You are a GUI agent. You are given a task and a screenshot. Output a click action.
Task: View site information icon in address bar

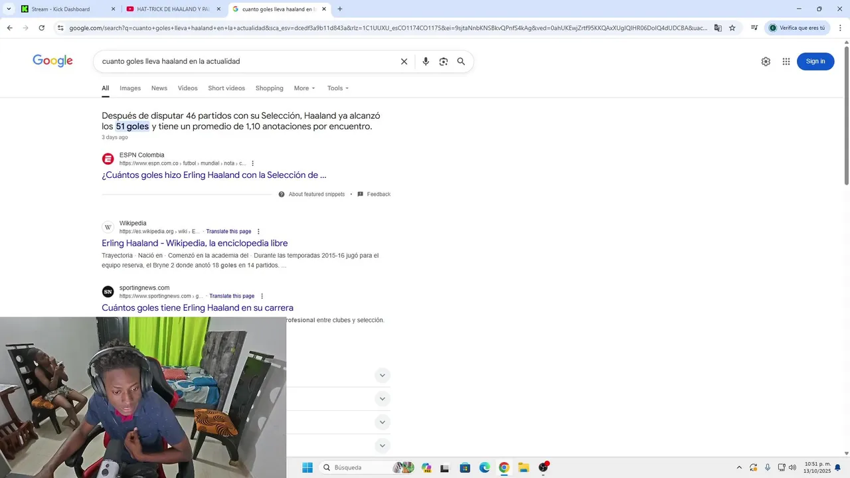click(x=60, y=28)
